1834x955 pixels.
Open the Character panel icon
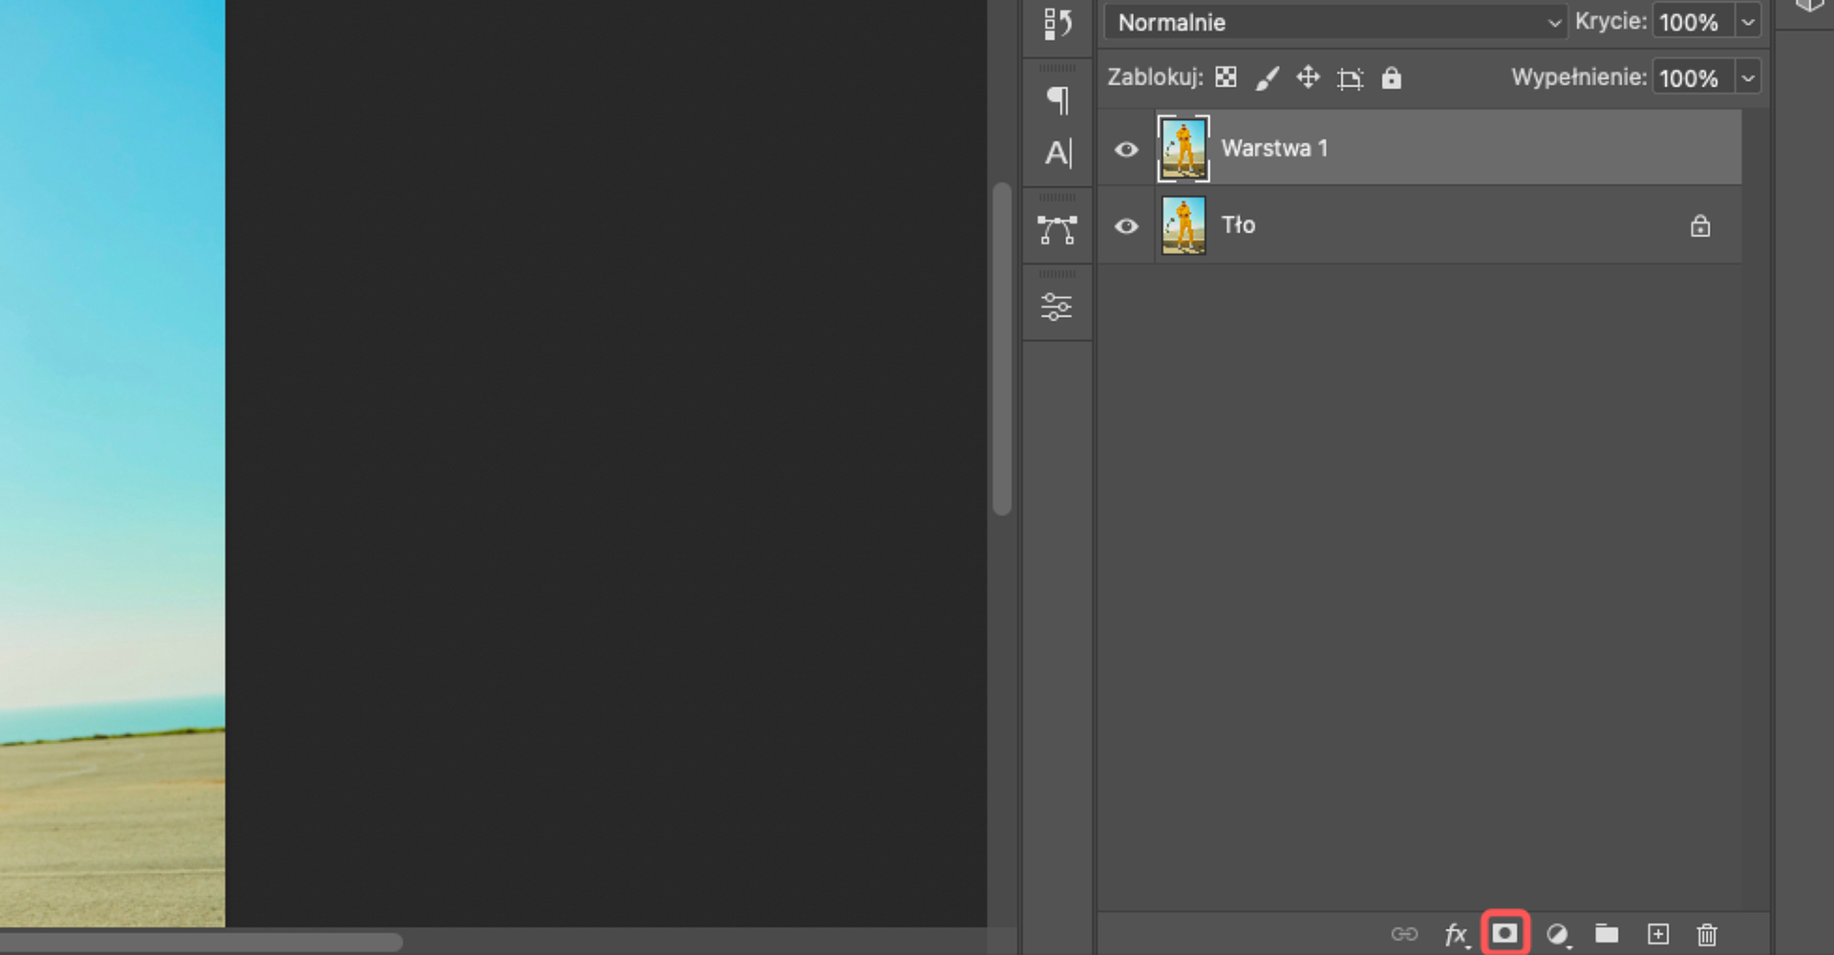point(1057,153)
